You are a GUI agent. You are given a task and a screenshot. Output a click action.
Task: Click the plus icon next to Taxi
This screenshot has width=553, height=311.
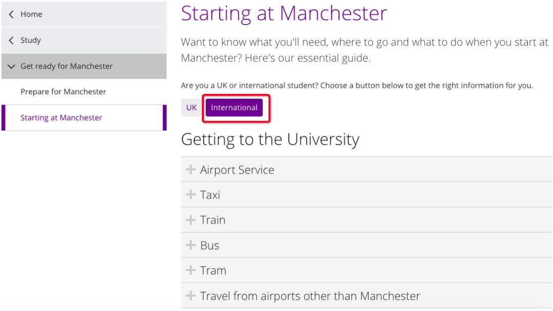point(190,195)
